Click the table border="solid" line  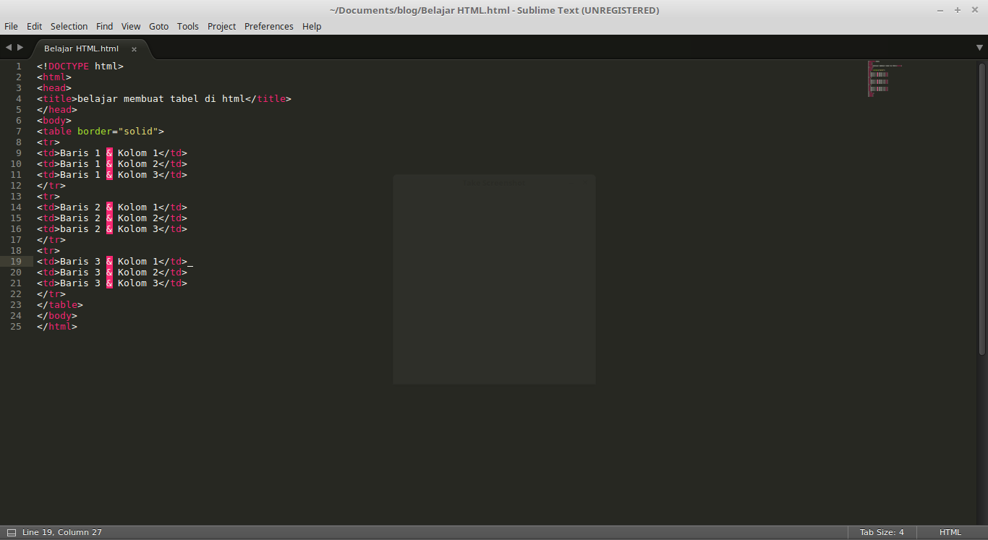101,131
